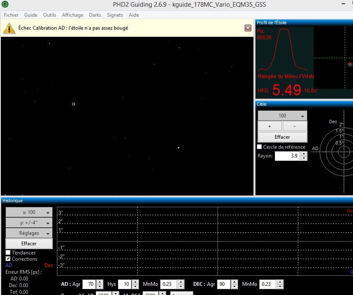Open the 'x: 100' scale dropdown
This screenshot has width=353, height=295.
pyautogui.click(x=28, y=212)
